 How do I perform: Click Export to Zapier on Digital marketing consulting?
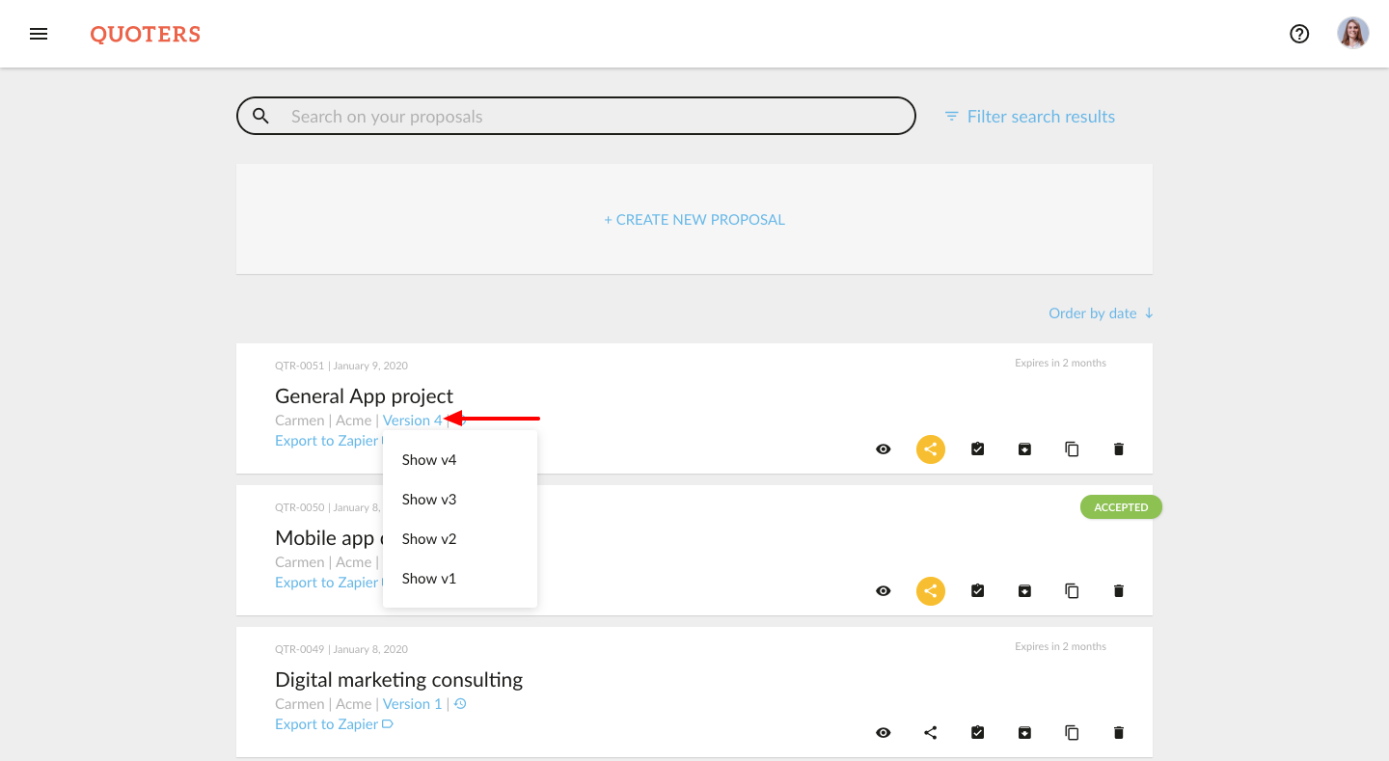[x=327, y=723]
